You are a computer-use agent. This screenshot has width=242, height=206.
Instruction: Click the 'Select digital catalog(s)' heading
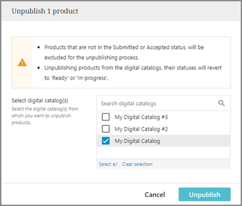40,101
